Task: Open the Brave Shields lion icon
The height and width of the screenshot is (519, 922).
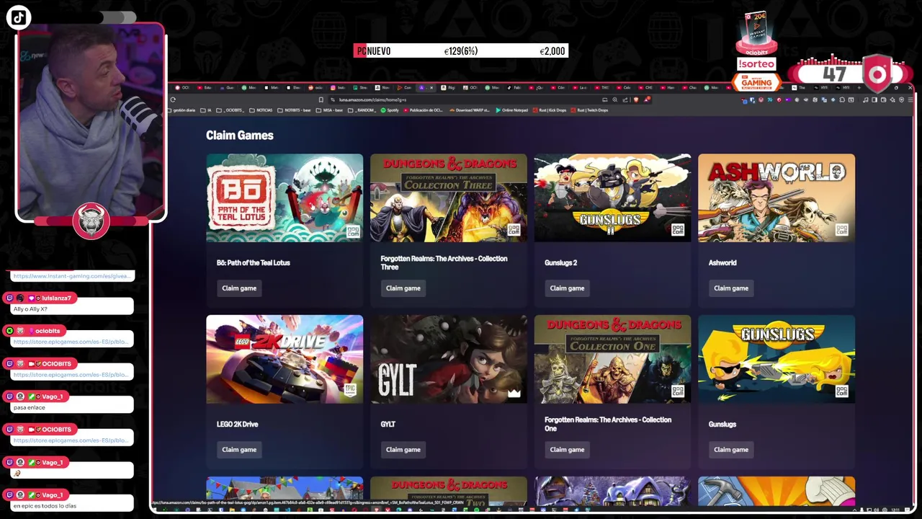Action: pyautogui.click(x=636, y=99)
